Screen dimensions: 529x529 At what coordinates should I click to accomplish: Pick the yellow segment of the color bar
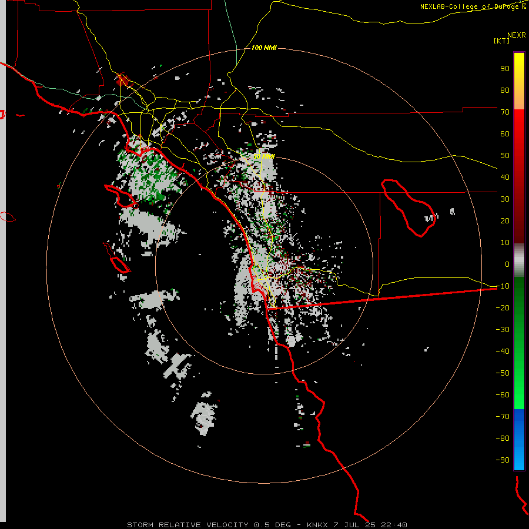[519, 81]
